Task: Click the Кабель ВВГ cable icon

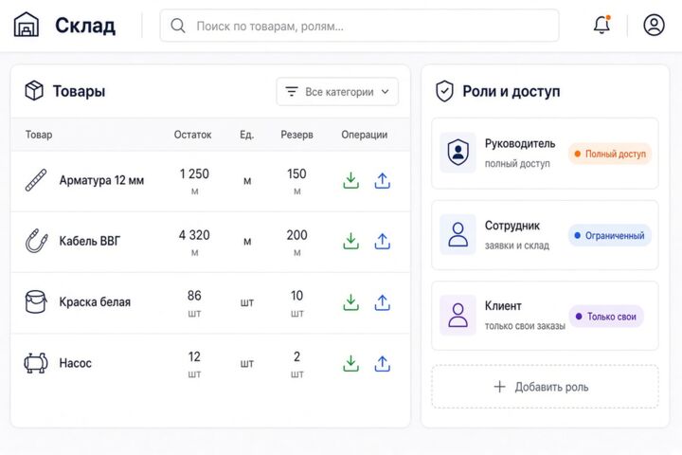Action: (37, 241)
